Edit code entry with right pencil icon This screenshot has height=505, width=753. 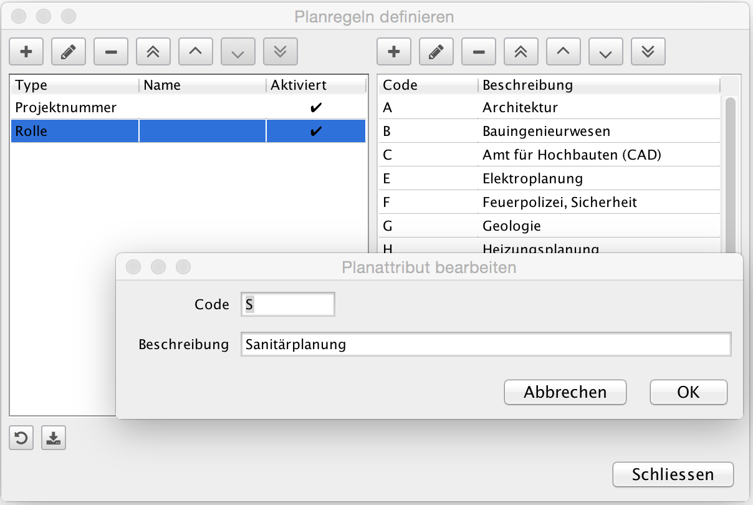[436, 52]
